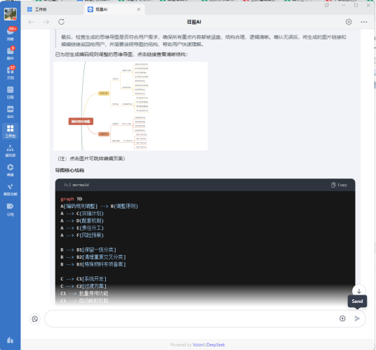376x350 pixels.
Task: Click the send arrow icon
Action: (x=357, y=318)
